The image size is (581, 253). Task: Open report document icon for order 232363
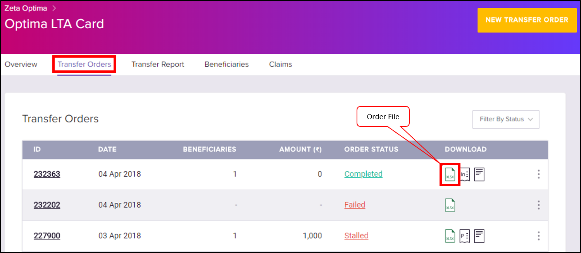tap(479, 174)
